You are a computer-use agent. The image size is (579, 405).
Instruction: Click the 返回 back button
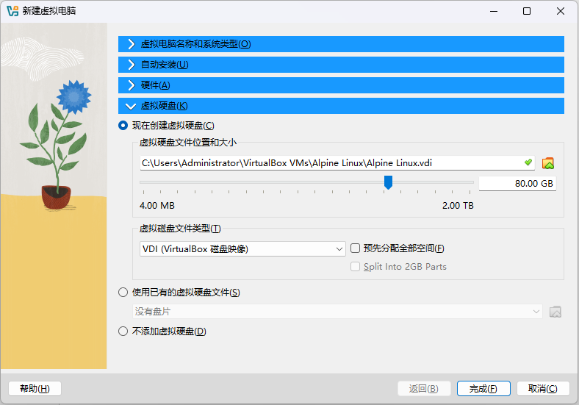point(424,388)
